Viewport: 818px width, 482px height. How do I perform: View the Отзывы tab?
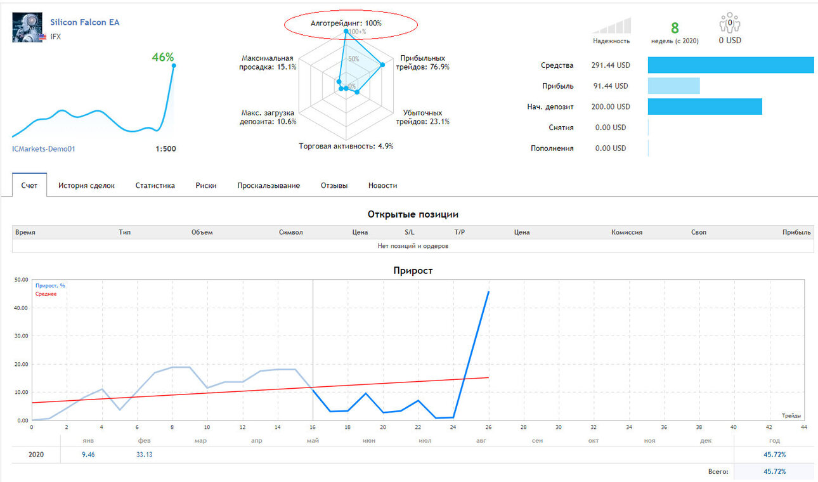(x=334, y=186)
